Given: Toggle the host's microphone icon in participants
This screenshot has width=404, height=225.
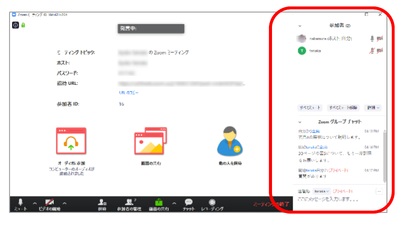Looking at the screenshot, I should coord(372,38).
